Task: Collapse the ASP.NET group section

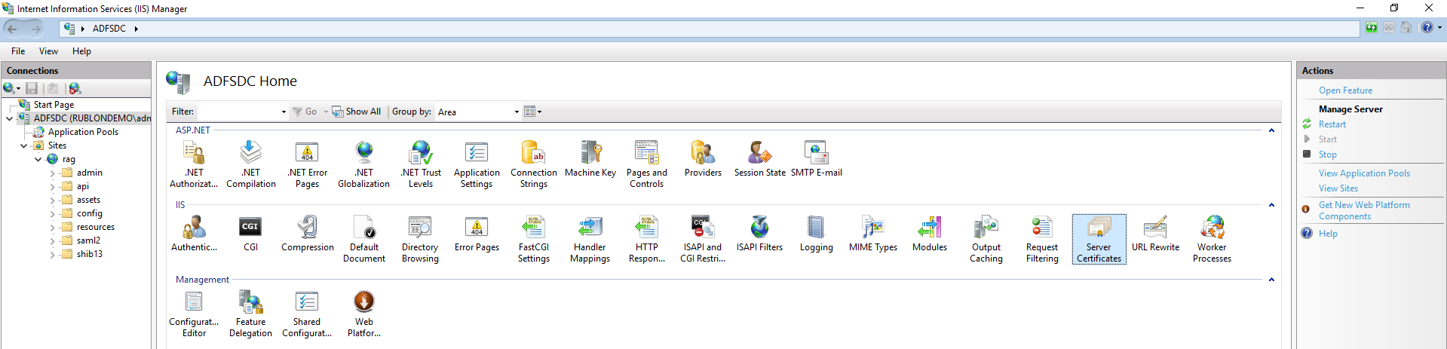Action: click(x=1271, y=130)
